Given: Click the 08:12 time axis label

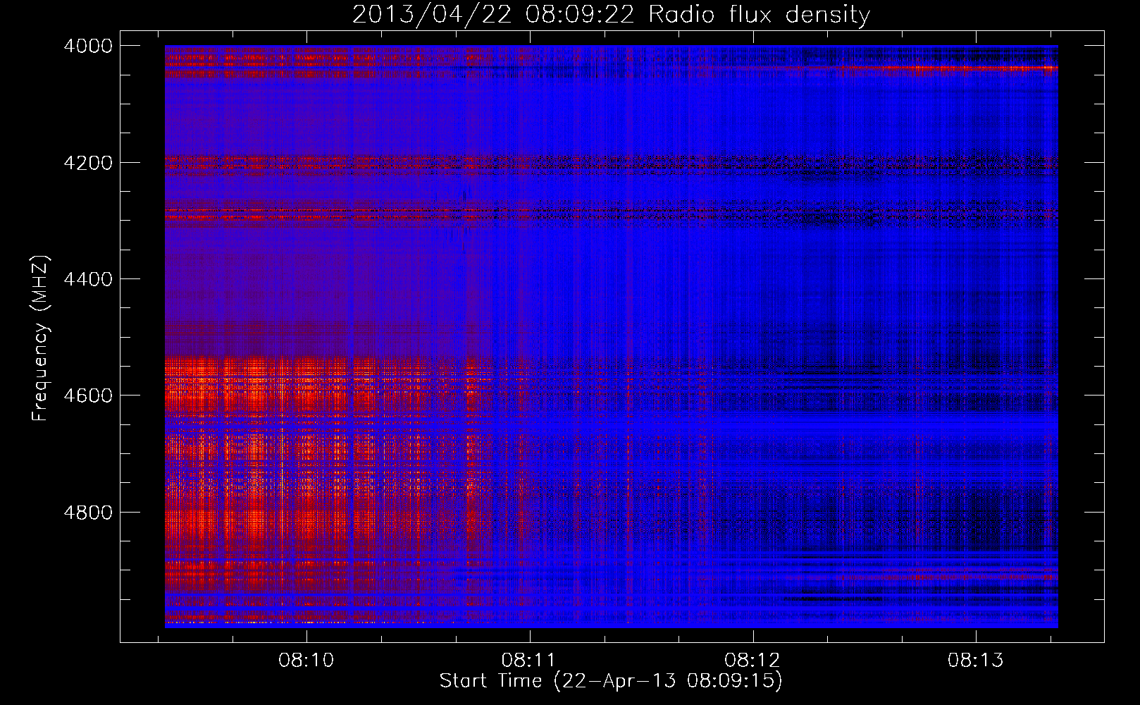Looking at the screenshot, I should tap(752, 661).
